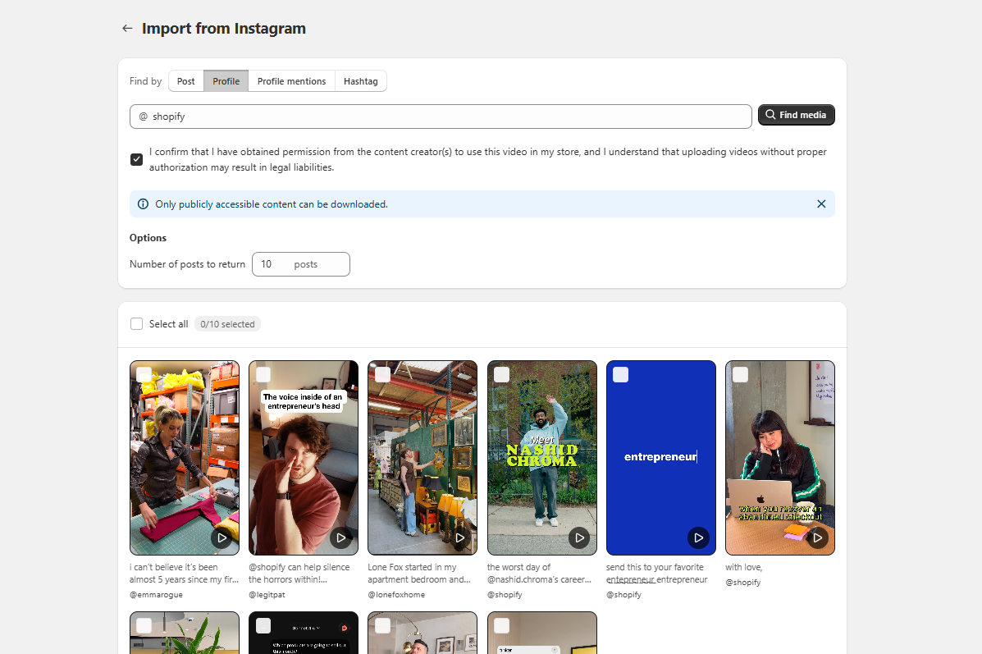Switch Find by to Profile
The width and height of the screenshot is (982, 654).
click(x=226, y=81)
